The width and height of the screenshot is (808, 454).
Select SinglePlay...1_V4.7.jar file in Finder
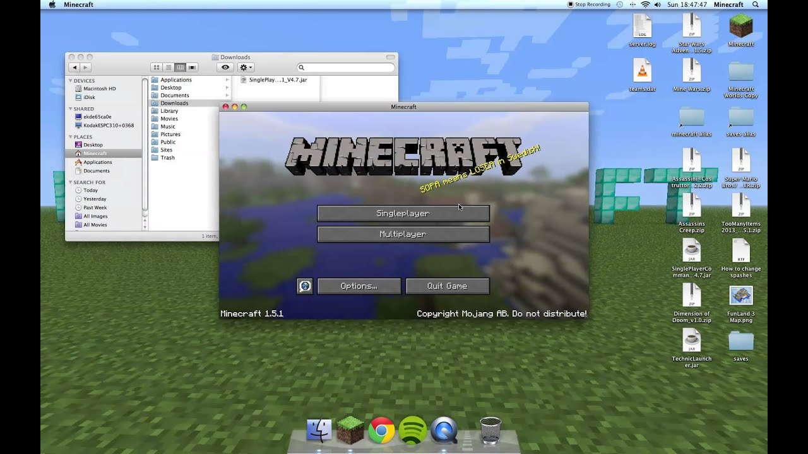point(273,80)
